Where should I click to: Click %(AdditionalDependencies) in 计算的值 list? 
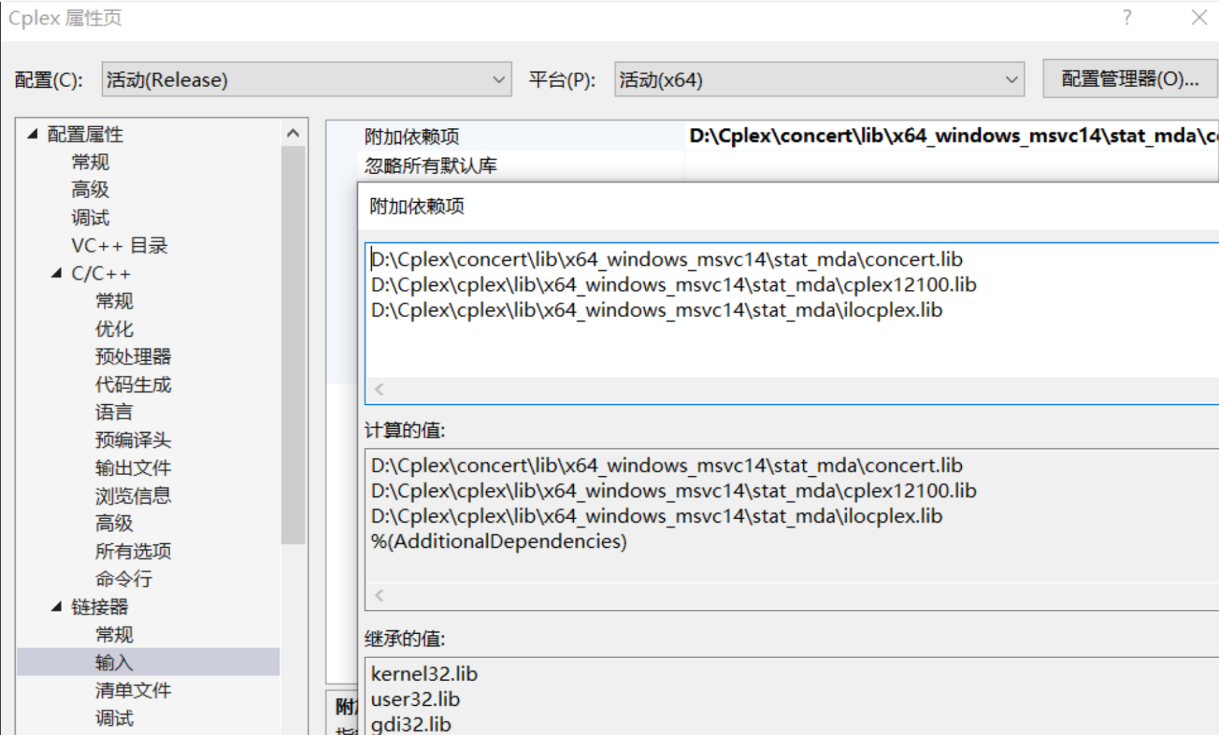(x=499, y=542)
